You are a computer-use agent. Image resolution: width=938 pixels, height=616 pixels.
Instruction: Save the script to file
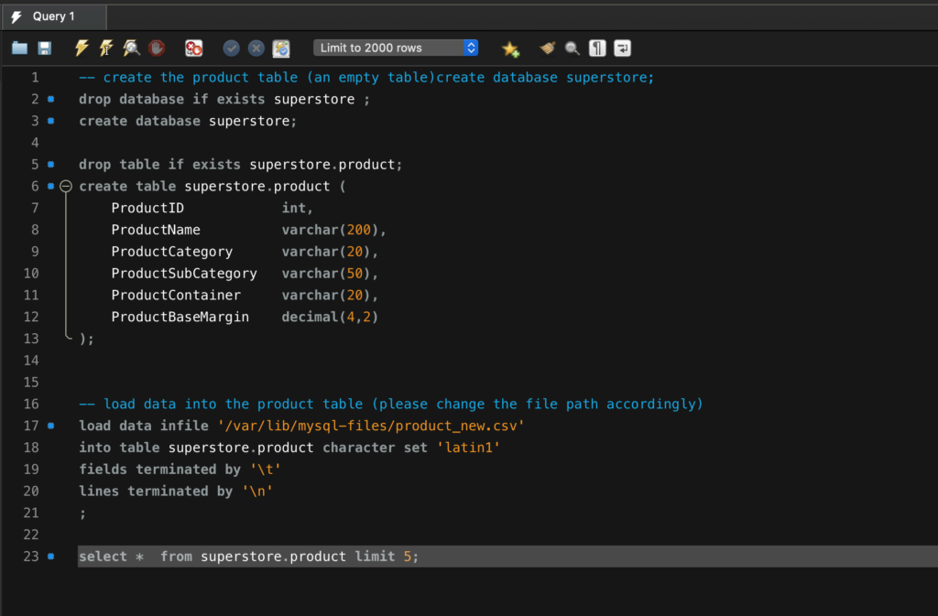(44, 49)
